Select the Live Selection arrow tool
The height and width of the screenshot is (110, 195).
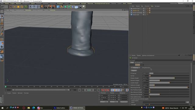point(11,7)
